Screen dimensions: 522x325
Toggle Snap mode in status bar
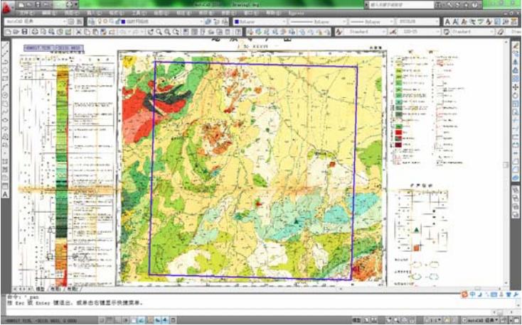pos(102,320)
